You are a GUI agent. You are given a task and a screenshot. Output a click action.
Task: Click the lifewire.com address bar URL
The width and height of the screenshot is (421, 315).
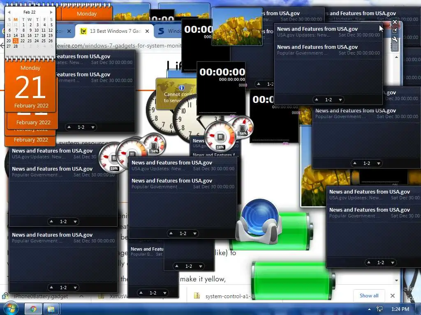click(118, 46)
